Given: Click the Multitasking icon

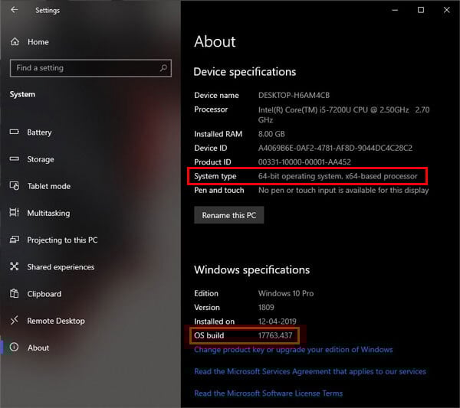Looking at the screenshot, I should pyautogui.click(x=14, y=212).
